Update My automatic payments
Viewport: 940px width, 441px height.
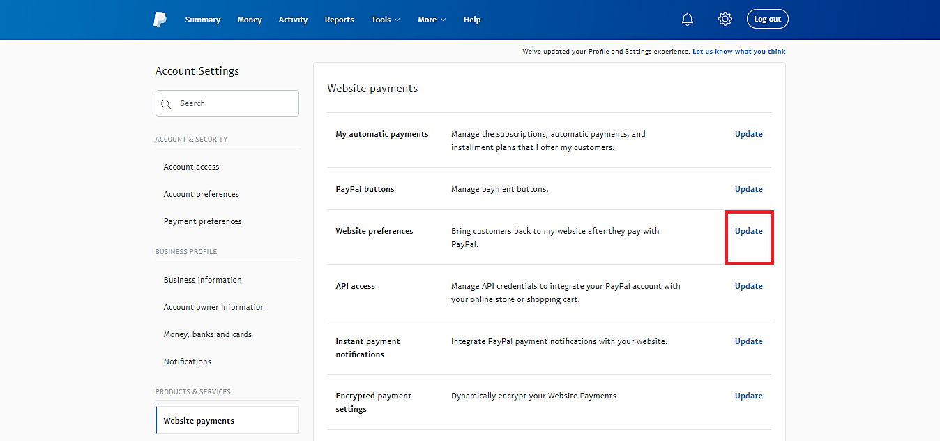coord(748,133)
